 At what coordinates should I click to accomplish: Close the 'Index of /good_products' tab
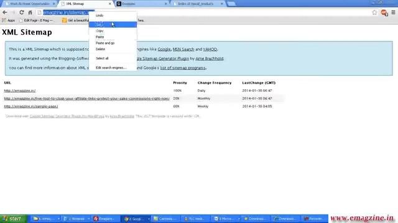click(x=222, y=4)
